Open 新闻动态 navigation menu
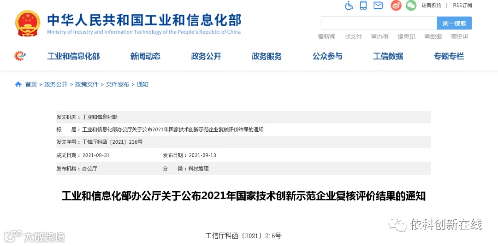This screenshot has width=498, height=246. [145, 57]
